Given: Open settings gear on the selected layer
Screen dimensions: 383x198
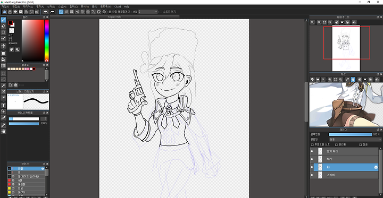Looking at the screenshot, I should coord(376,167).
